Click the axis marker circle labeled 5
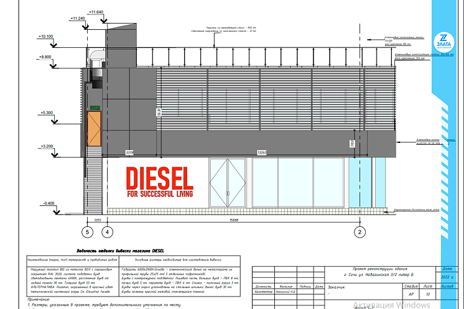This screenshot has height=309, width=464. (87, 232)
